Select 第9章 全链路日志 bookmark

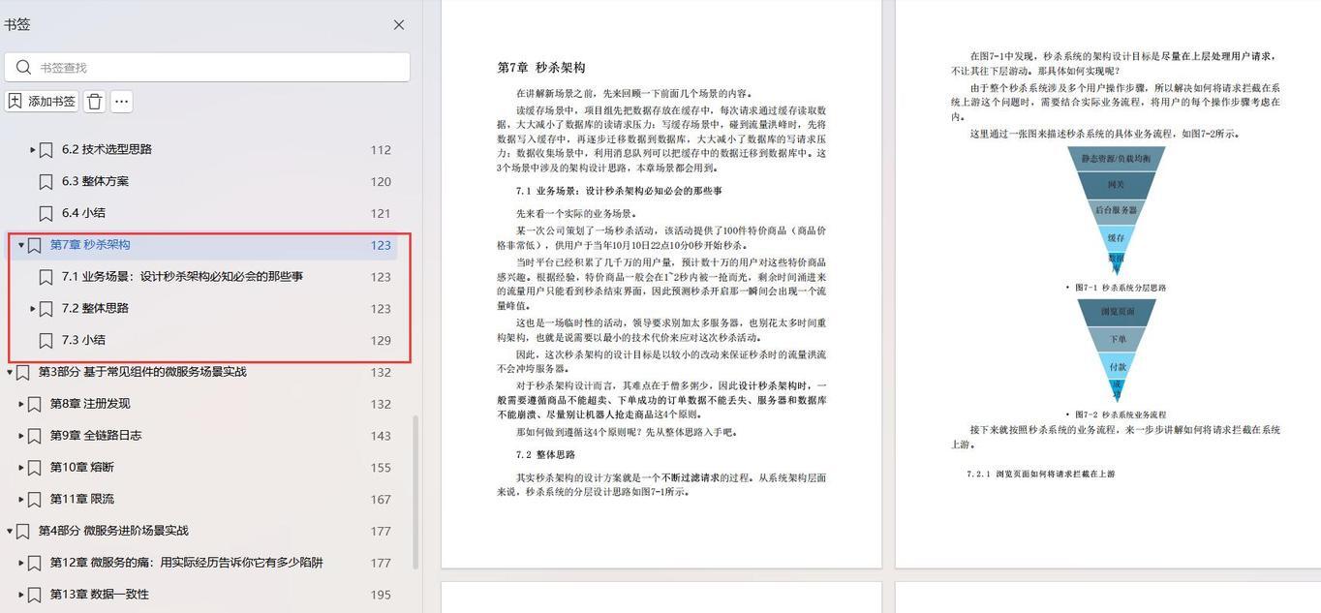[x=96, y=436]
